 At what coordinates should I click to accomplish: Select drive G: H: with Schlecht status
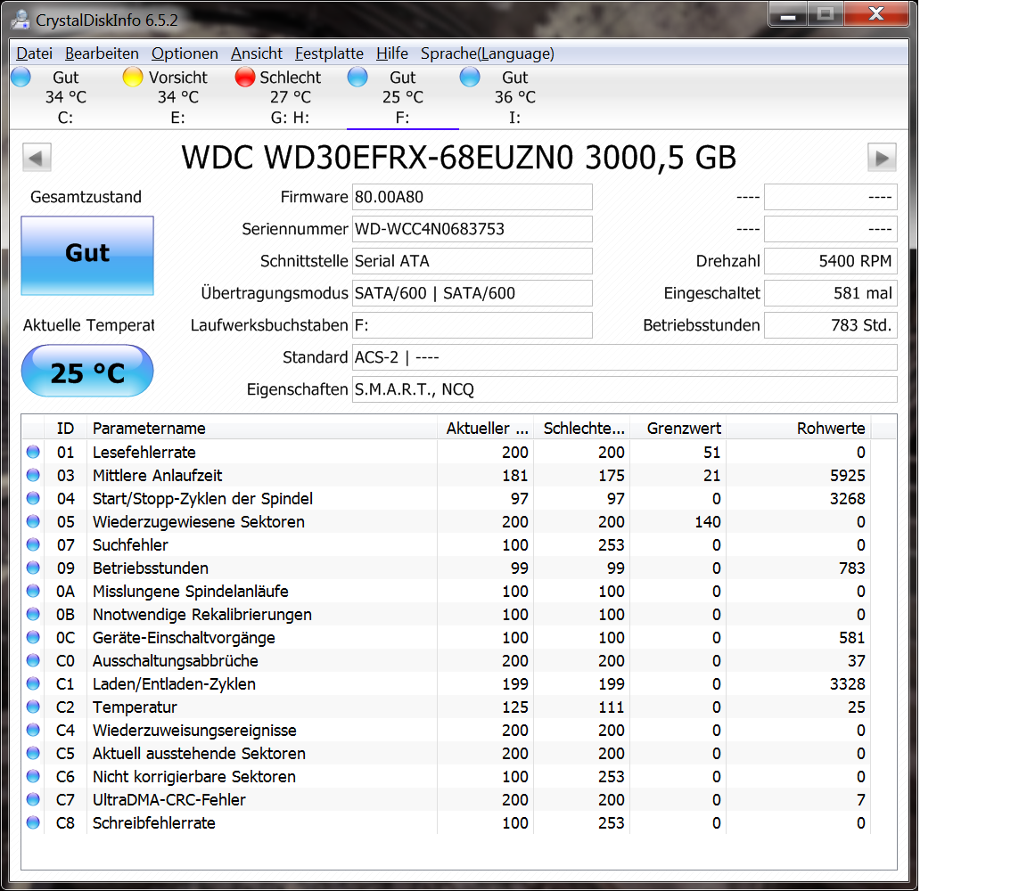coord(290,97)
